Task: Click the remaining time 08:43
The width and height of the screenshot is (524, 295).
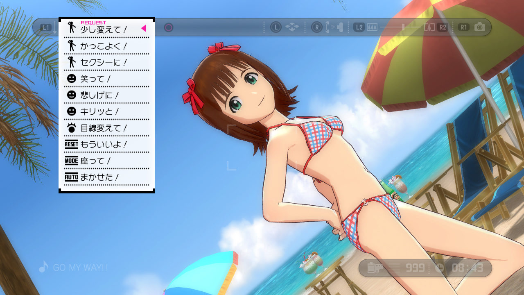Action: coord(468,268)
